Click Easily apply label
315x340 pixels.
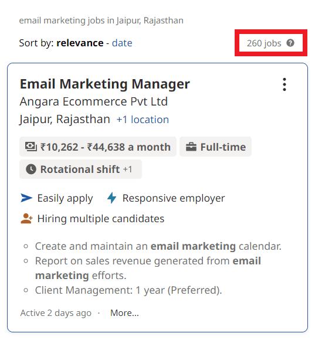pyautogui.click(x=65, y=198)
